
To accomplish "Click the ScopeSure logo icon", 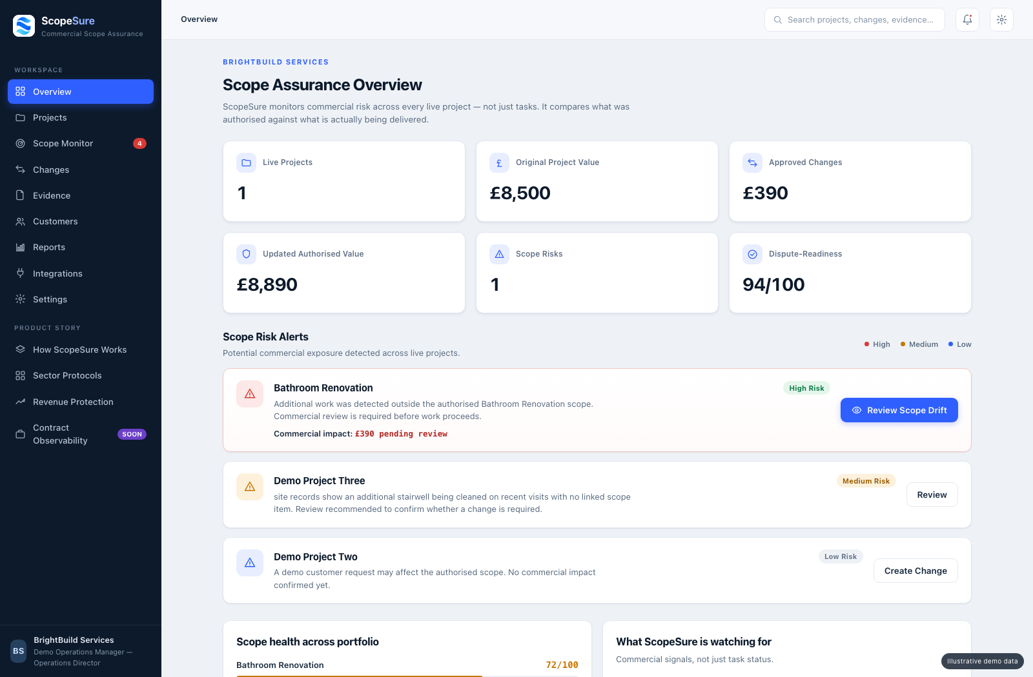I will click(24, 26).
